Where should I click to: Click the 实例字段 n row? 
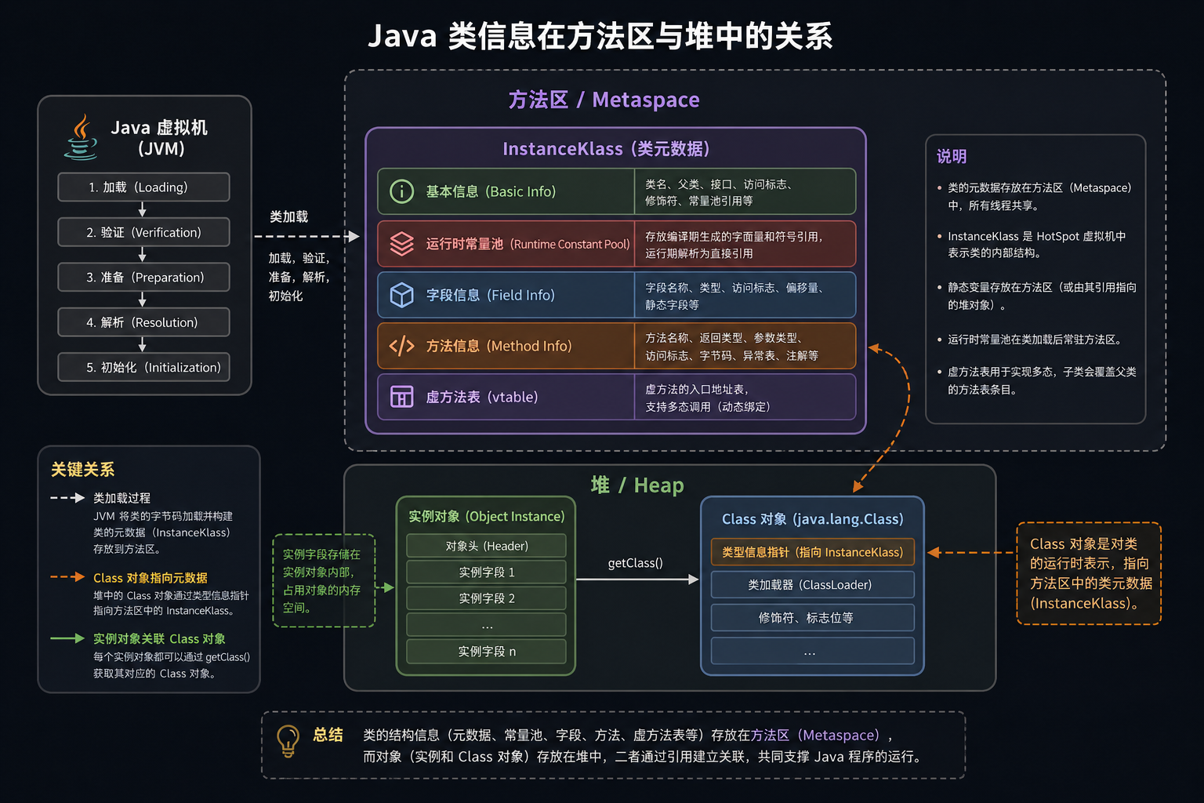[x=486, y=652]
